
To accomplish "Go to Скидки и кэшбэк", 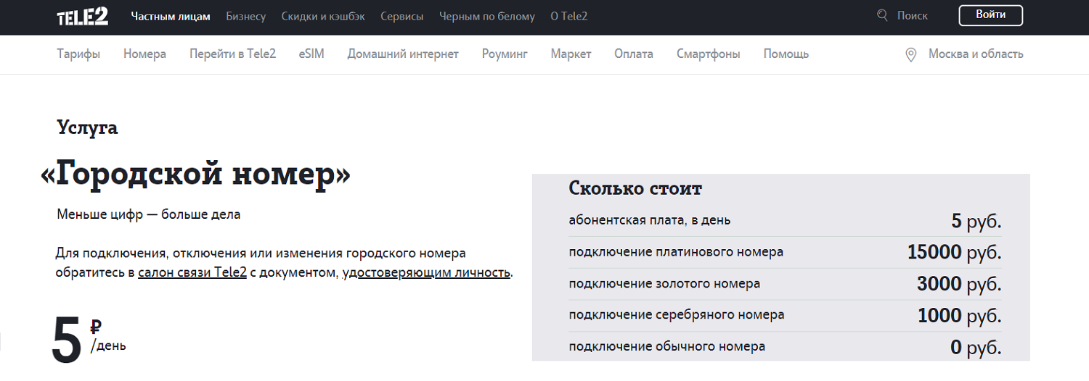I will (x=323, y=16).
